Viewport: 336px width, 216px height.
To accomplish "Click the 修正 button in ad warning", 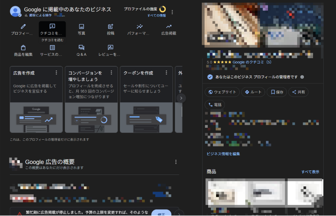I will [161, 213].
